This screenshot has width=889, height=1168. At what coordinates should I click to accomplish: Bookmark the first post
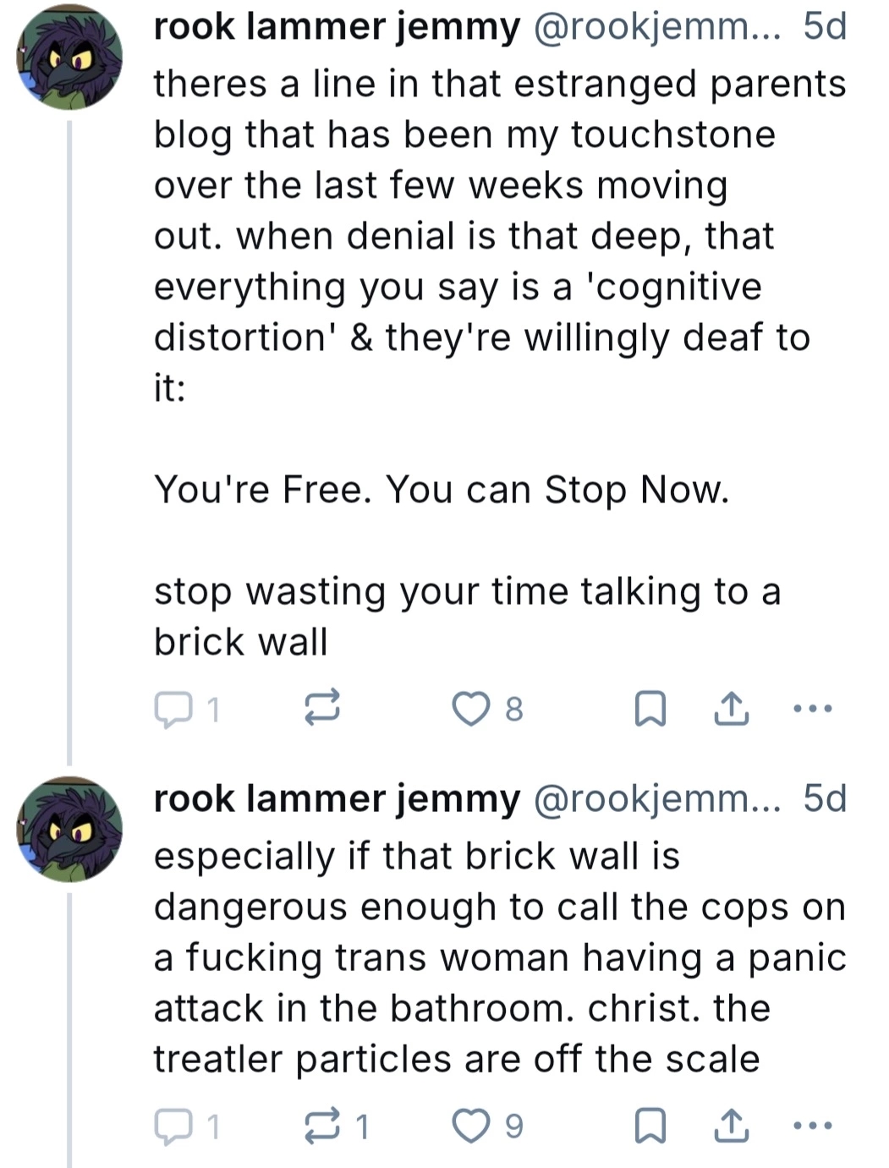pyautogui.click(x=650, y=709)
